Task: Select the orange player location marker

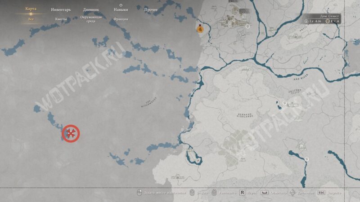Action: tap(200, 29)
